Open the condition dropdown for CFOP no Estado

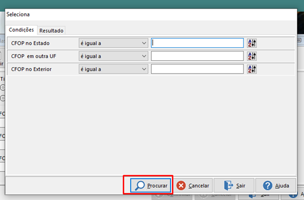(x=114, y=43)
